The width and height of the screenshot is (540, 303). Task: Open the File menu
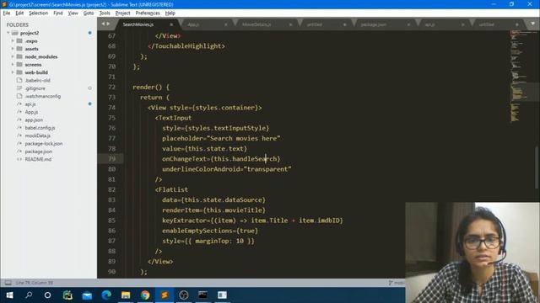pyautogui.click(x=7, y=13)
